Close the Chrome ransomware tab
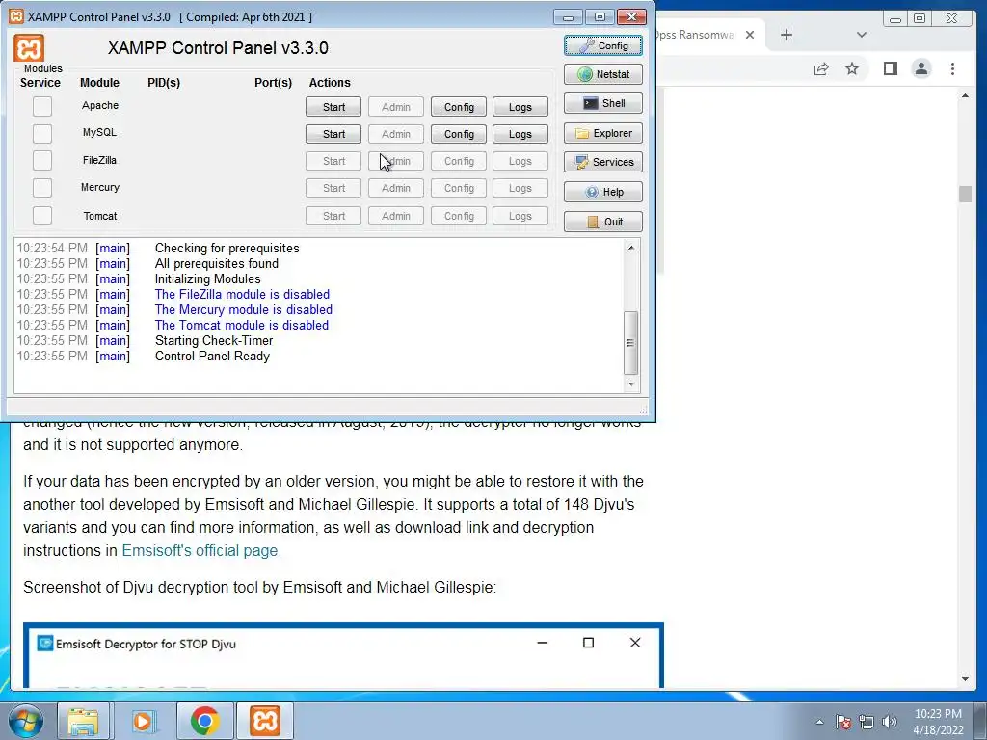The image size is (987, 740). pos(750,35)
